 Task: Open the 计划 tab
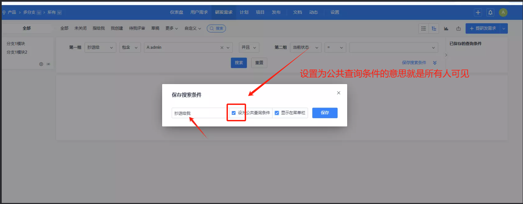(x=244, y=12)
